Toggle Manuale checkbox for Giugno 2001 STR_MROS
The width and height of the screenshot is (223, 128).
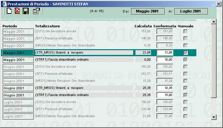point(185,88)
